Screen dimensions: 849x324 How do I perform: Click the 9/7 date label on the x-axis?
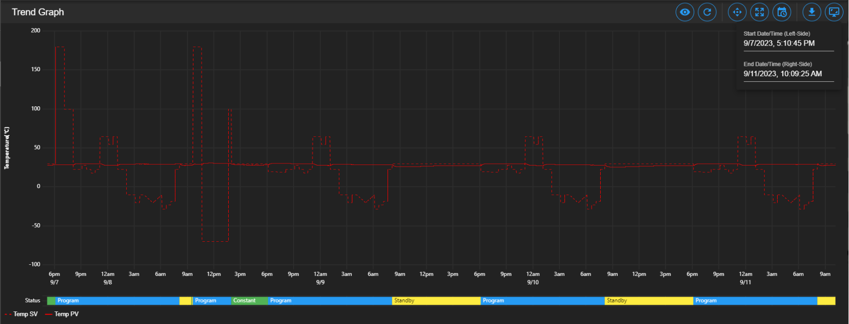[x=54, y=282]
